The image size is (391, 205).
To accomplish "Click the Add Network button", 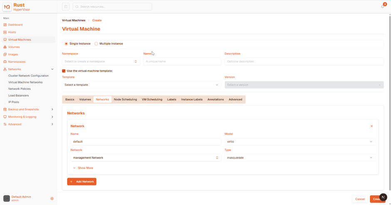I will (82, 182).
